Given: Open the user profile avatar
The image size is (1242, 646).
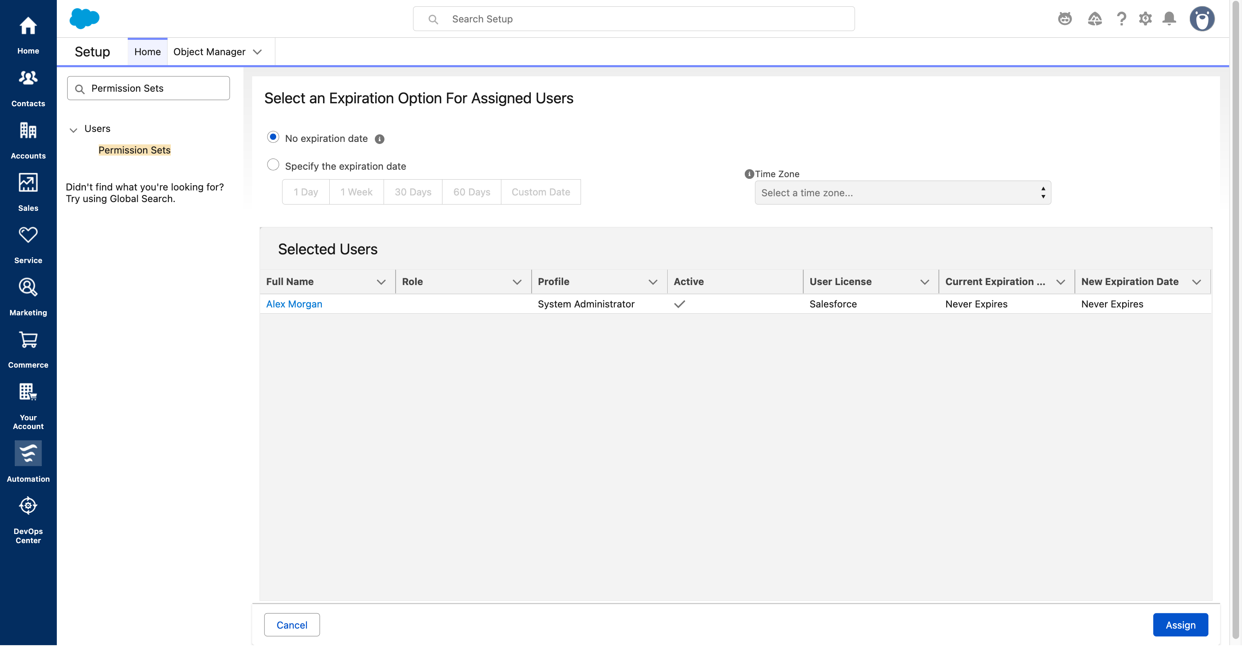Looking at the screenshot, I should click(1201, 19).
